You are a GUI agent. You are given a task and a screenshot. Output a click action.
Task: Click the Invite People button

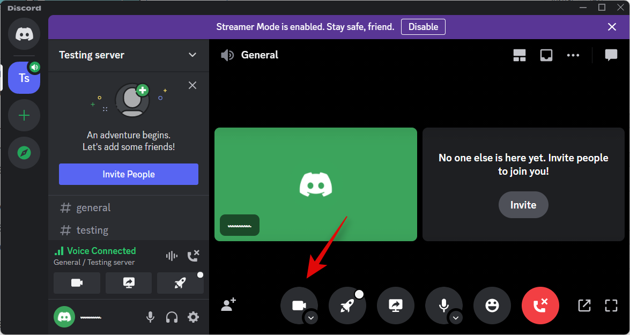coord(129,174)
